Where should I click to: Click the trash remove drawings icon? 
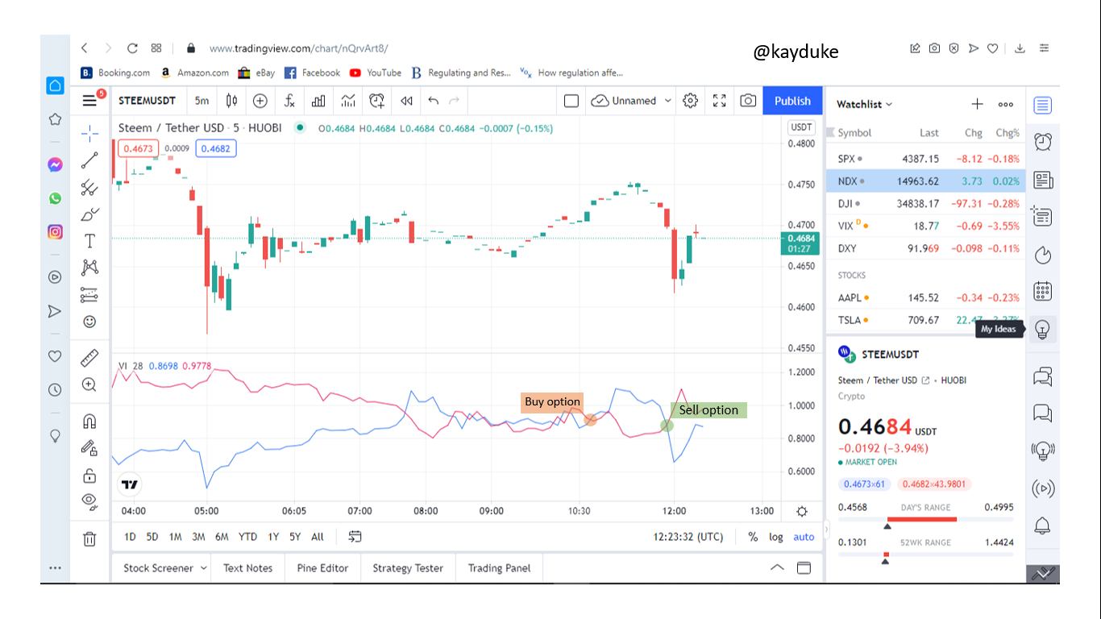[x=89, y=538]
